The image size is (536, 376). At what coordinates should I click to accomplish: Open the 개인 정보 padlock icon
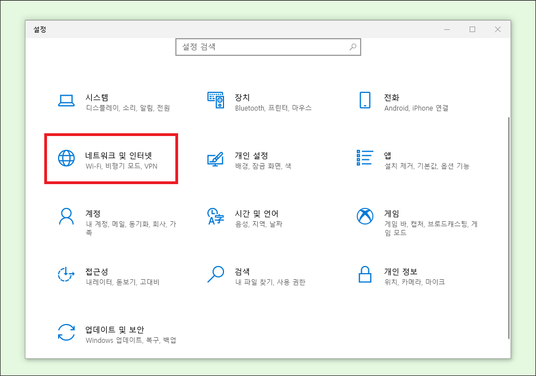(x=365, y=274)
